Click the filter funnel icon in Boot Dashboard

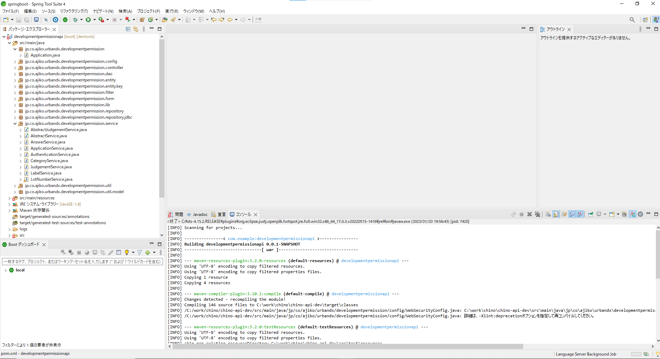139,252
